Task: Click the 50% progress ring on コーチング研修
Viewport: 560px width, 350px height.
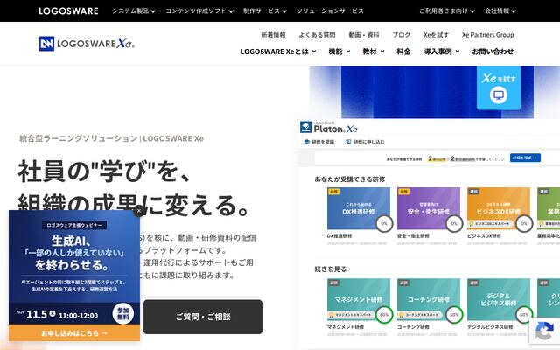Action: point(454,315)
